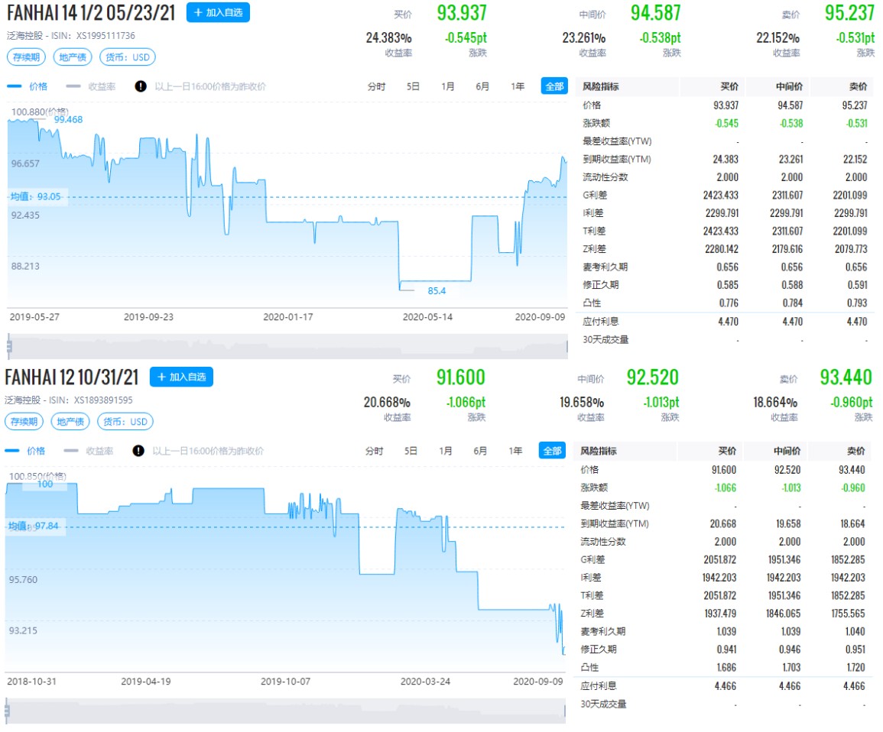Click the 均值: 93.05 average line label
The height and width of the screenshot is (732, 883).
pos(35,196)
